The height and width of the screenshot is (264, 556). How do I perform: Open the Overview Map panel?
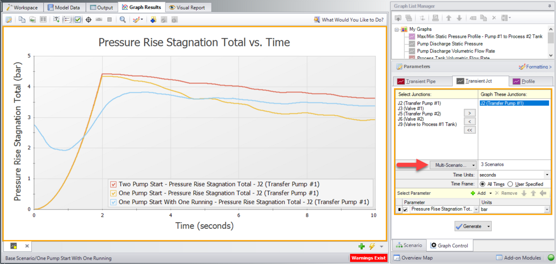pyautogui.click(x=414, y=258)
